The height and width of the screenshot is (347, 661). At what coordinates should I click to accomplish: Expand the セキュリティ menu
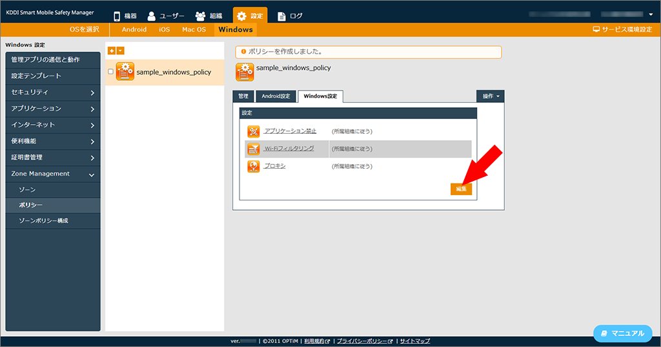(x=53, y=92)
